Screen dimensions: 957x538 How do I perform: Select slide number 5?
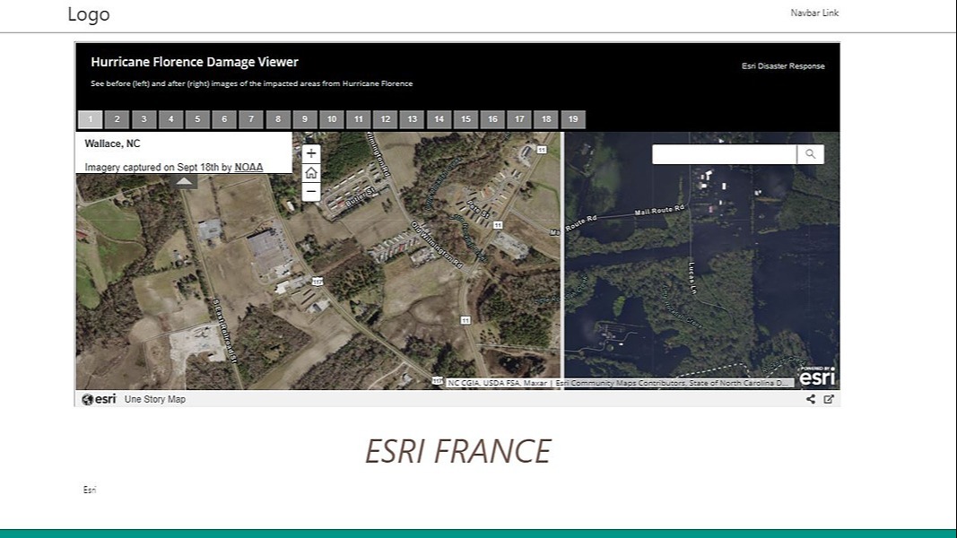click(x=197, y=118)
